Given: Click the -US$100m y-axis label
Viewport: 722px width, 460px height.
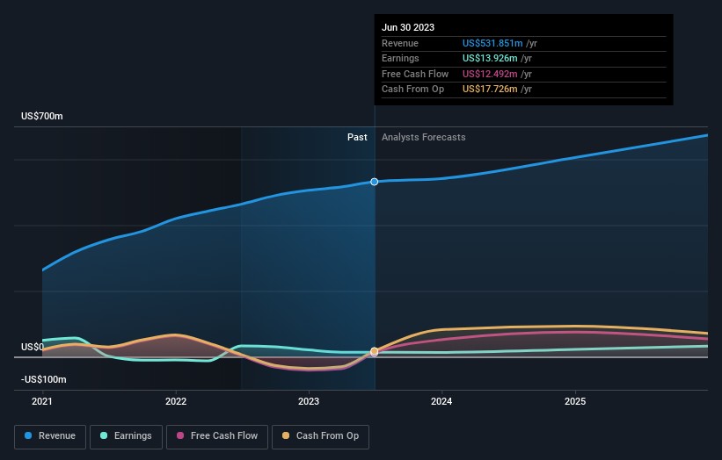Looking at the screenshot, I should click(44, 379).
